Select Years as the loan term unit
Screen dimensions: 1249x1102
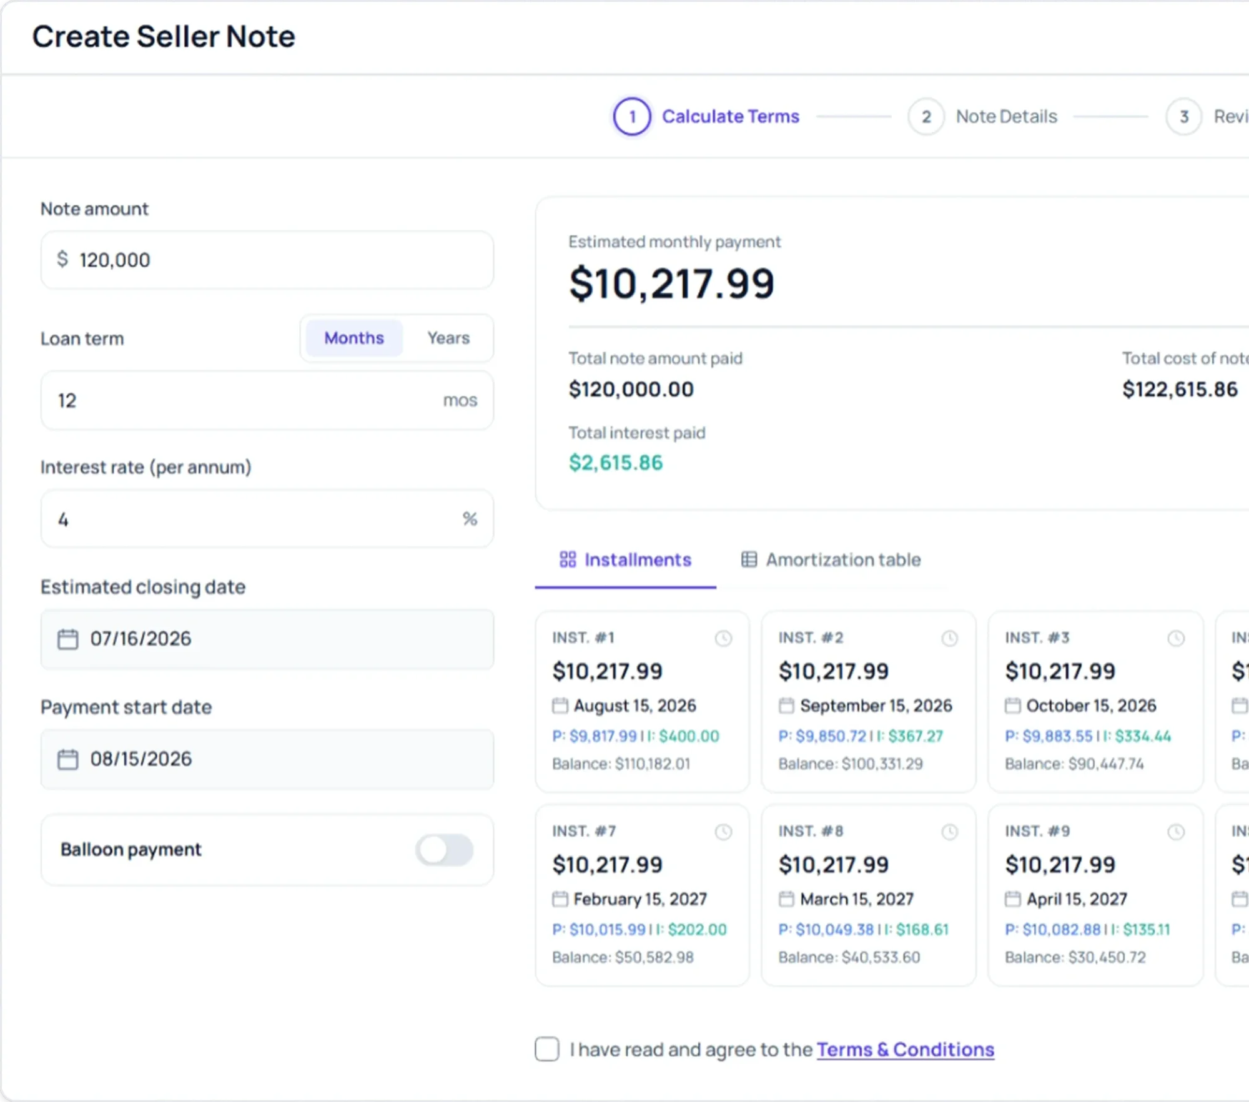click(x=448, y=338)
